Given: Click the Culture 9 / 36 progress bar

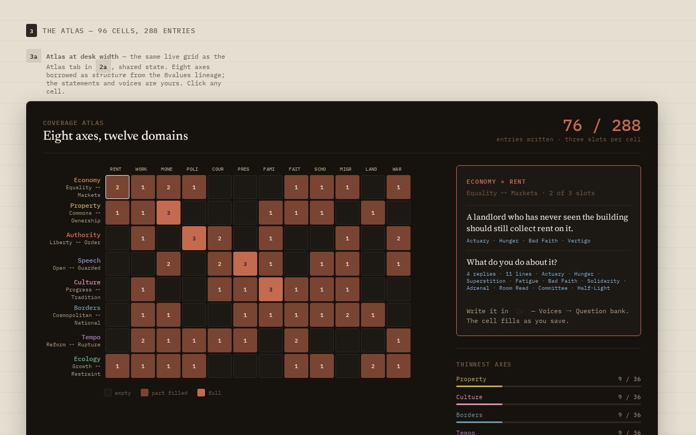Looking at the screenshot, I should (549, 404).
